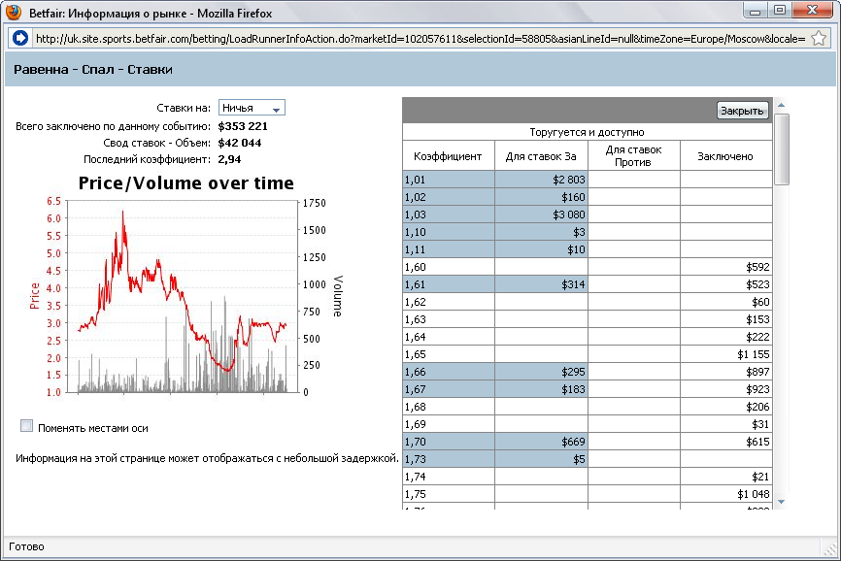Open the 'Ничья' selection dropdown
841x561 pixels.
click(x=252, y=108)
